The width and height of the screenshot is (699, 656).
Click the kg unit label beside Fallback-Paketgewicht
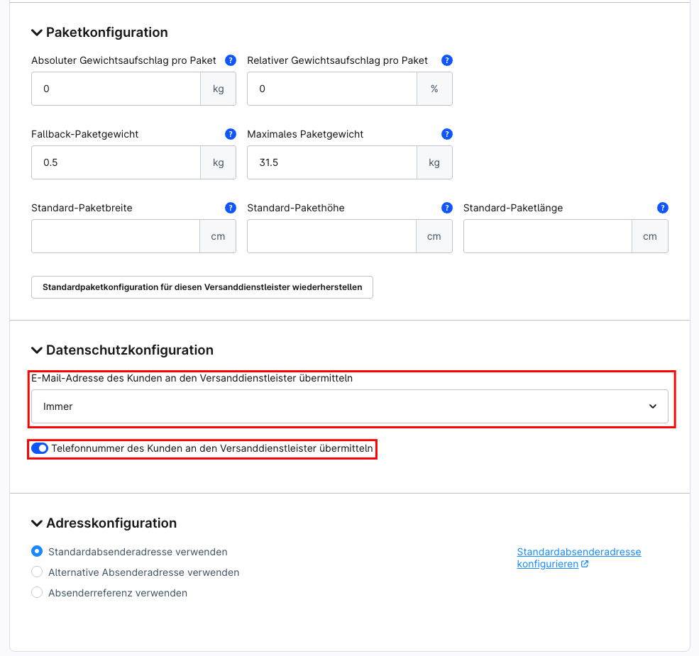[x=218, y=162]
